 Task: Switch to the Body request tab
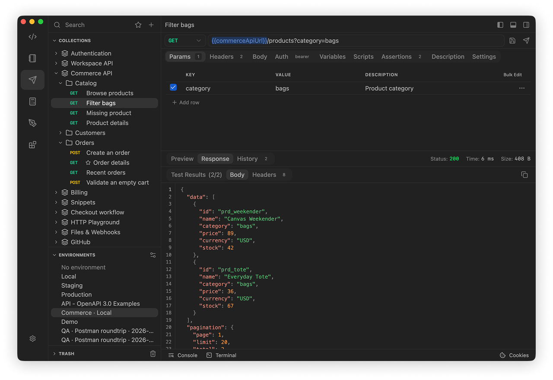[x=260, y=57]
